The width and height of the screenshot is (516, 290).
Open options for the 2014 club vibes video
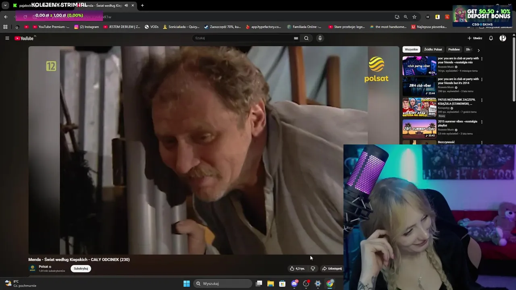click(482, 79)
